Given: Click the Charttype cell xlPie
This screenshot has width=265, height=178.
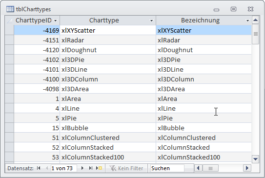Looking at the screenshot, I should pos(108,118).
